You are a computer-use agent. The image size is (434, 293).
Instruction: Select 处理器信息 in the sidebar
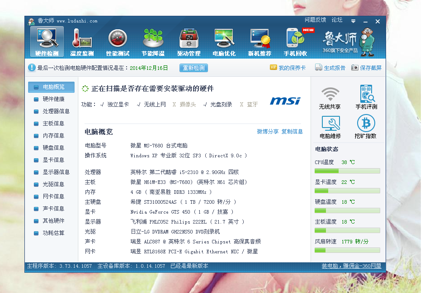(56, 111)
